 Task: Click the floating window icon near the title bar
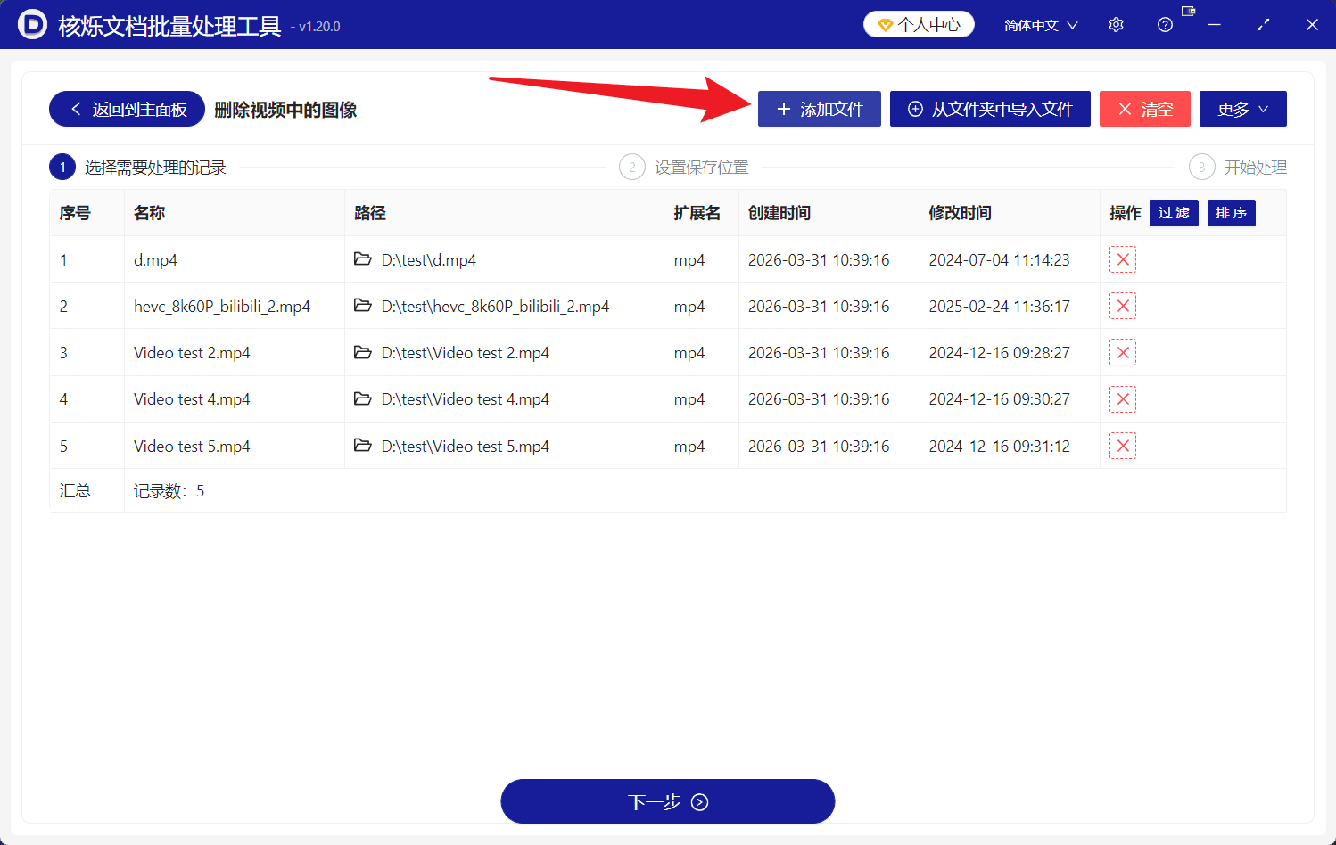(1187, 12)
